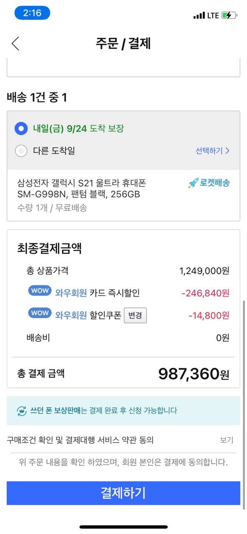
Task: Tap the empty input box under the header
Action: [x=123, y=68]
